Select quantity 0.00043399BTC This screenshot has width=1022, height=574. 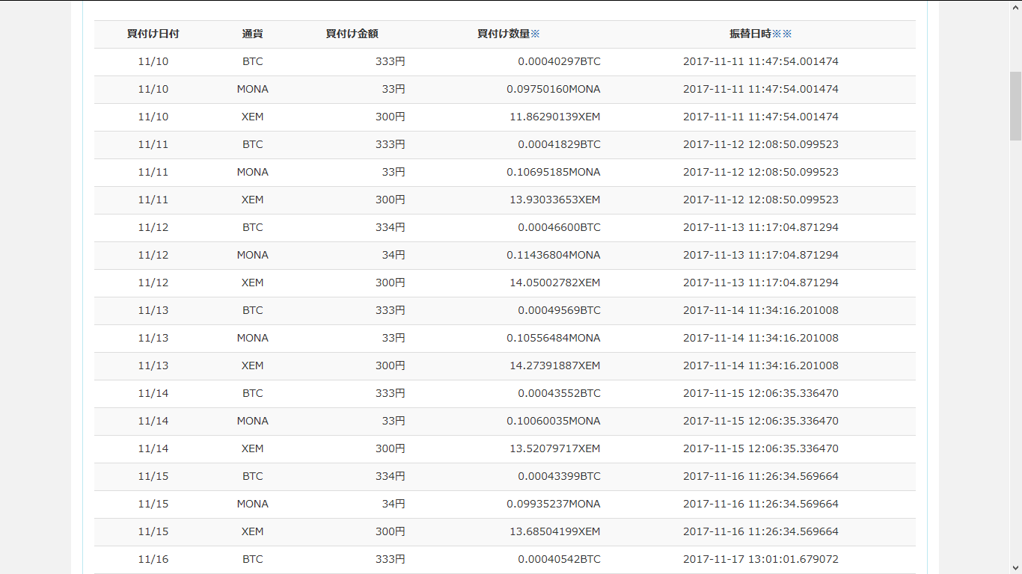pyautogui.click(x=559, y=476)
